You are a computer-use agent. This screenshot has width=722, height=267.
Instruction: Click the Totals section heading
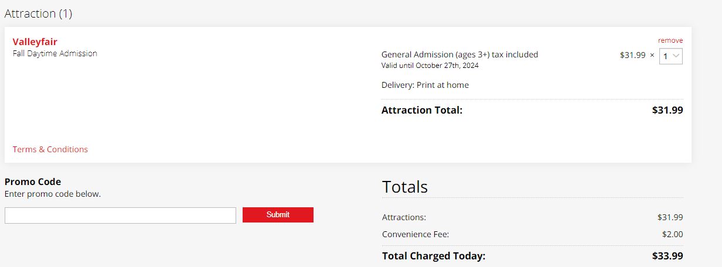(405, 187)
